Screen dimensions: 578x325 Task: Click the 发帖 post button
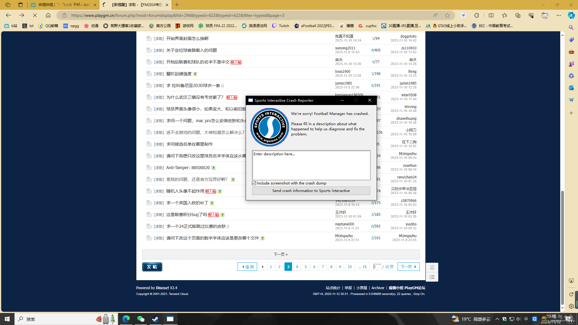[152, 266]
